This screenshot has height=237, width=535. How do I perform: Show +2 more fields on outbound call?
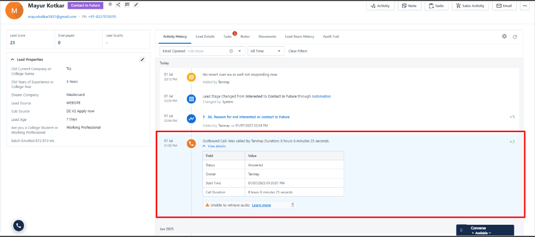(512, 142)
